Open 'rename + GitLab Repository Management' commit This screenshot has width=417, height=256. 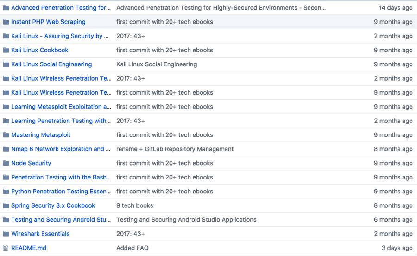coord(175,149)
